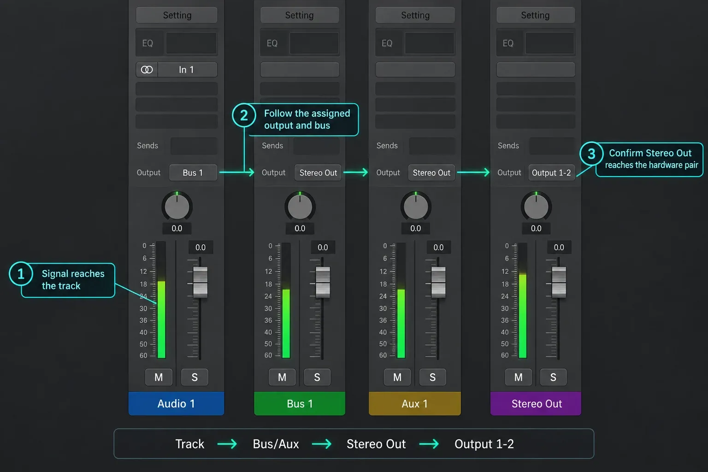Grab the Audio 1 volume fader handle
Image resolution: width=708 pixels, height=472 pixels.
[201, 282]
